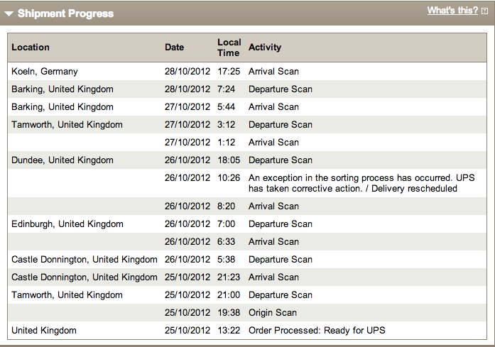Click Dundee, United Kingdom location cell
The width and height of the screenshot is (495, 347).
(x=62, y=160)
